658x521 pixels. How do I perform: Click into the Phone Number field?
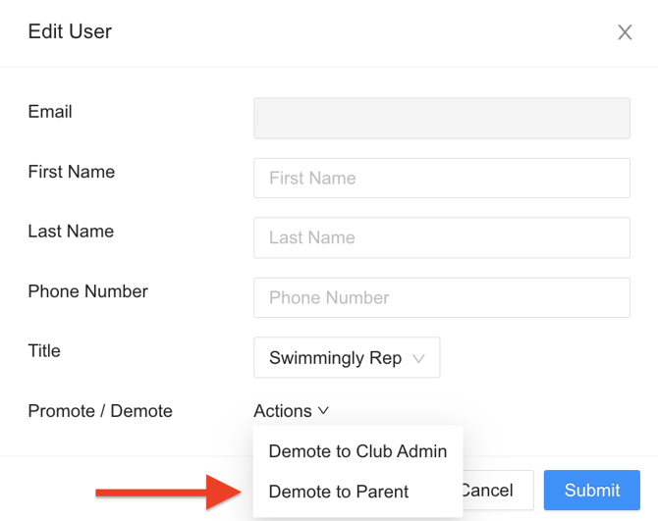pos(441,297)
